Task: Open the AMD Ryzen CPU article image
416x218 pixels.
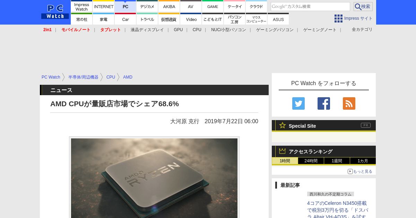Action: 154,178
